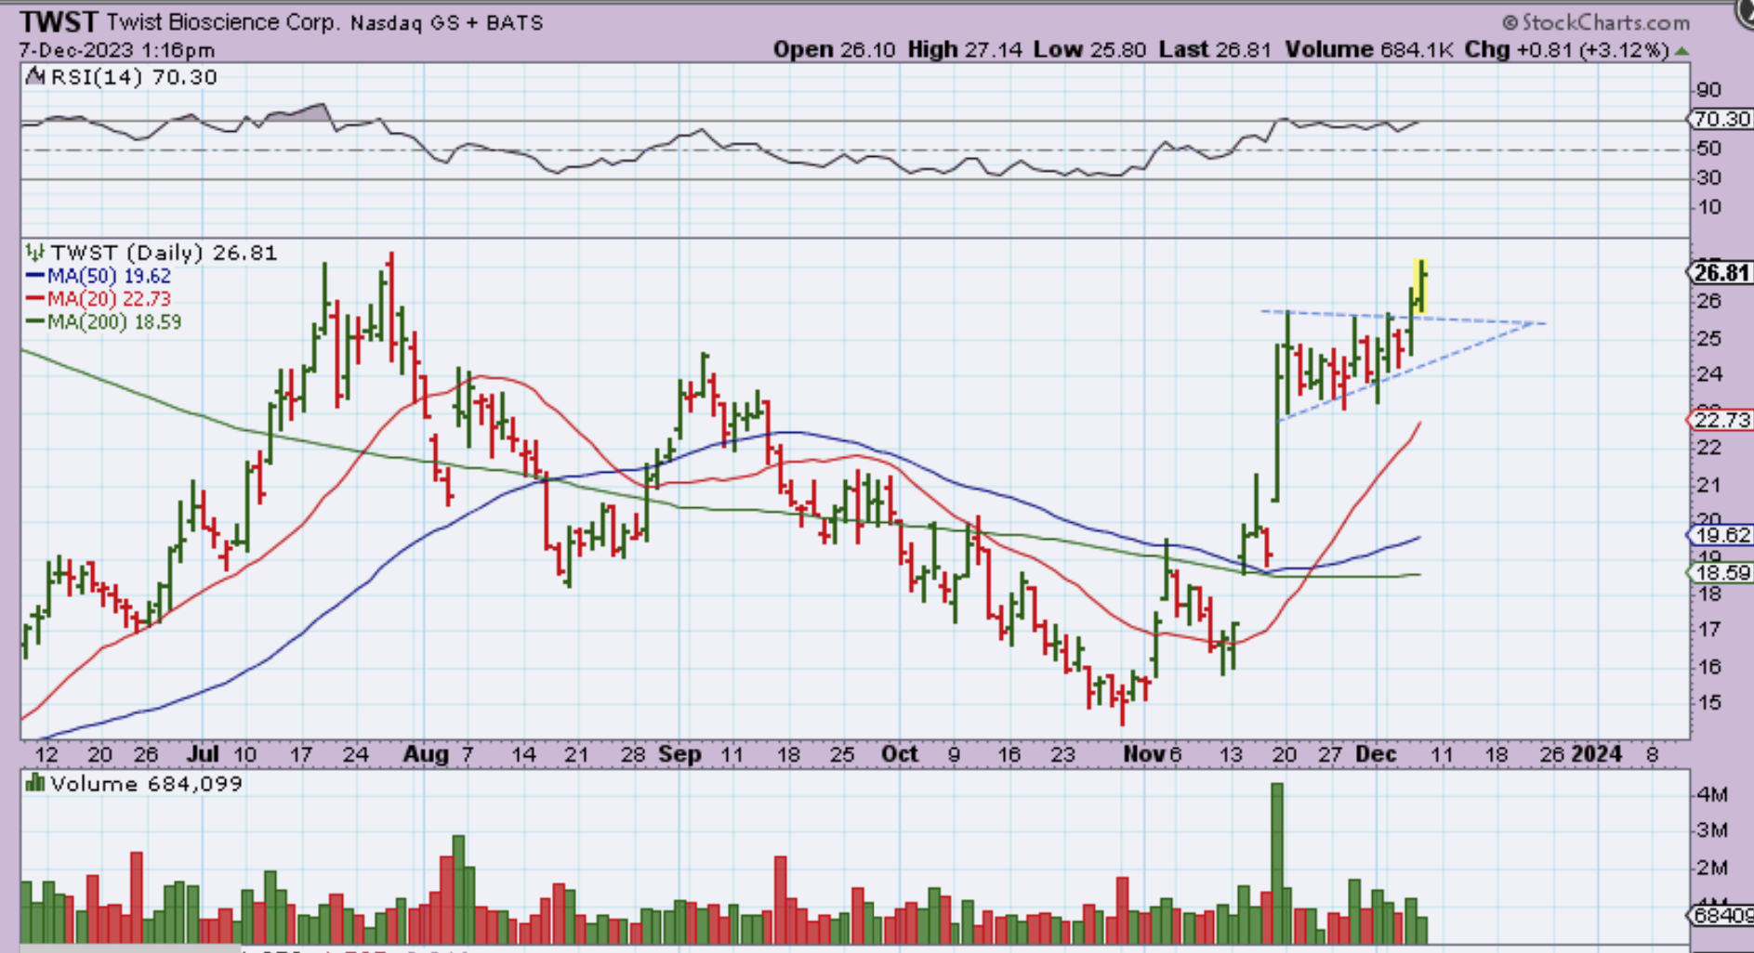
Task: Click the apex of the dashed triangle trendlines
Action: coord(1534,323)
